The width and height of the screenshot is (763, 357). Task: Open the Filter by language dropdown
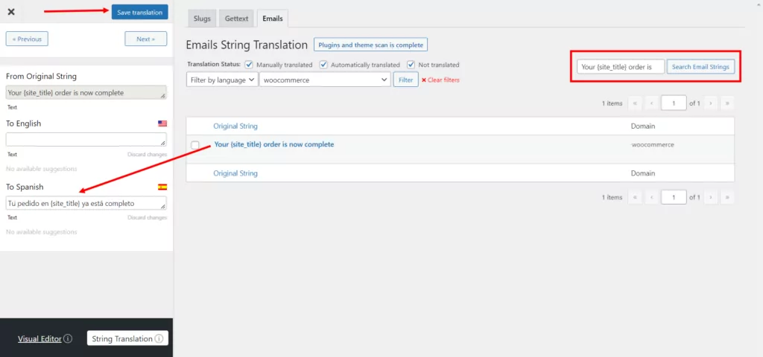coord(222,80)
